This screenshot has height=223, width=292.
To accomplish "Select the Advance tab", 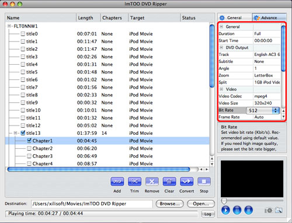I will pos(269,18).
